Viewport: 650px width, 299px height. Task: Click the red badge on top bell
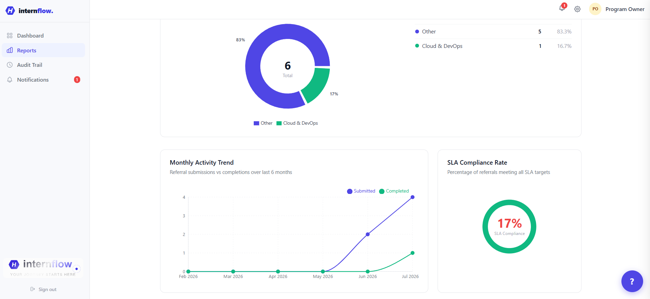pos(564,6)
